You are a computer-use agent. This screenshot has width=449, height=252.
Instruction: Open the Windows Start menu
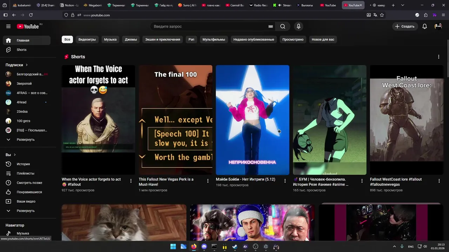(x=173, y=246)
